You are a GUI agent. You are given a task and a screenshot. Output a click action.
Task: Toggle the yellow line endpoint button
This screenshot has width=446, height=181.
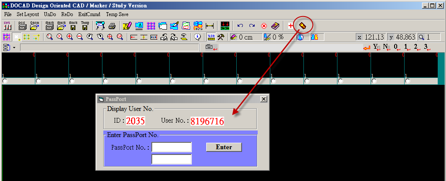[x=36, y=37]
